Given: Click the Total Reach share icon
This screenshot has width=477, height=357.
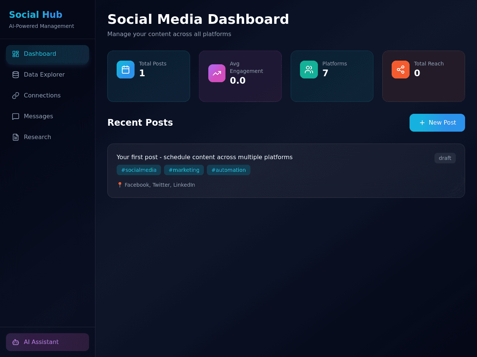Looking at the screenshot, I should 401,70.
